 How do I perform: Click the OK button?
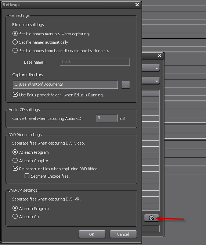(x=92, y=234)
